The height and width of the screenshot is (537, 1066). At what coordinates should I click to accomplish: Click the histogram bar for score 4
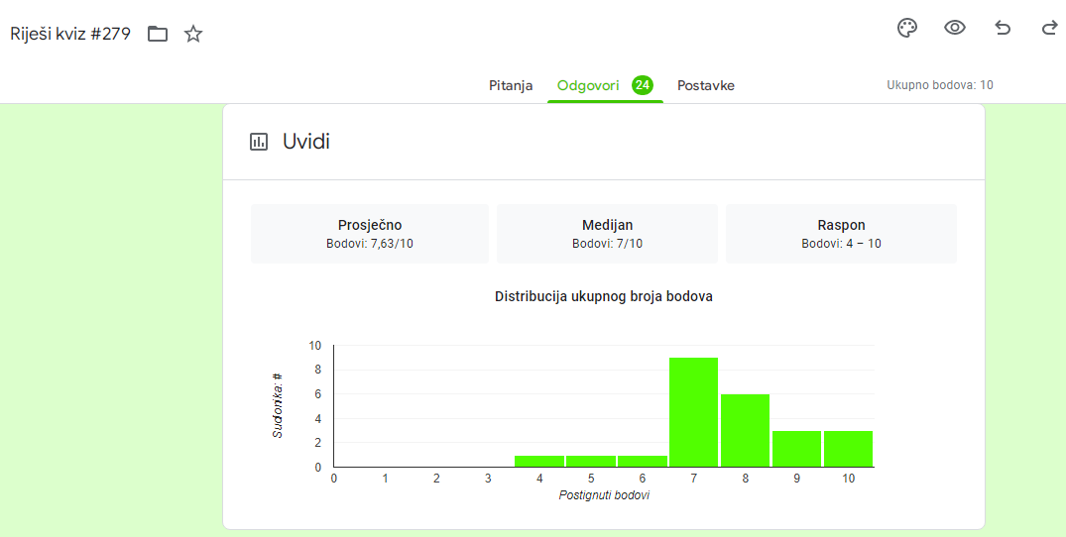[539, 461]
